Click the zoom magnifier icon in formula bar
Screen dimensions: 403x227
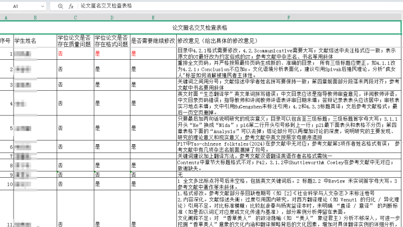tap(60, 6)
